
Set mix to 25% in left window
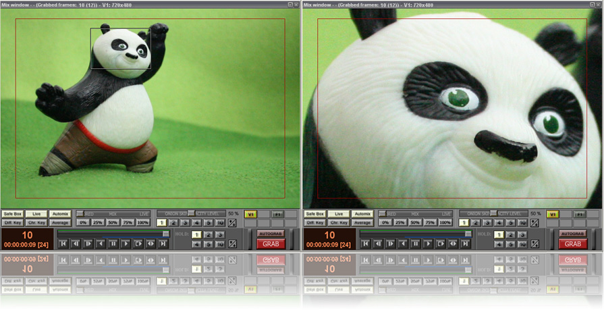[x=98, y=223]
